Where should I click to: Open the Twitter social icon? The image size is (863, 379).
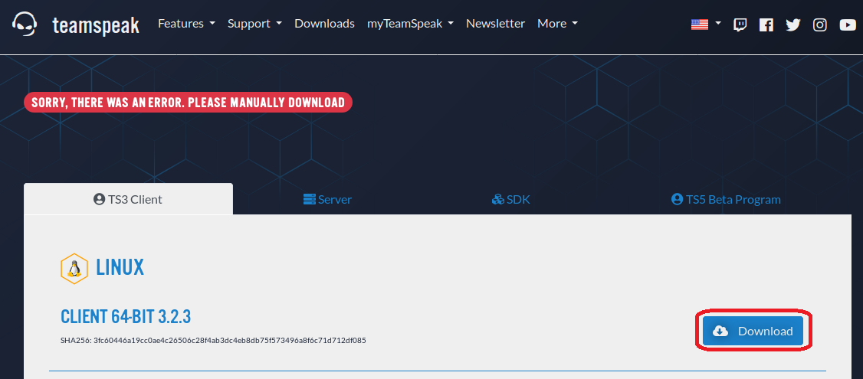tap(793, 25)
